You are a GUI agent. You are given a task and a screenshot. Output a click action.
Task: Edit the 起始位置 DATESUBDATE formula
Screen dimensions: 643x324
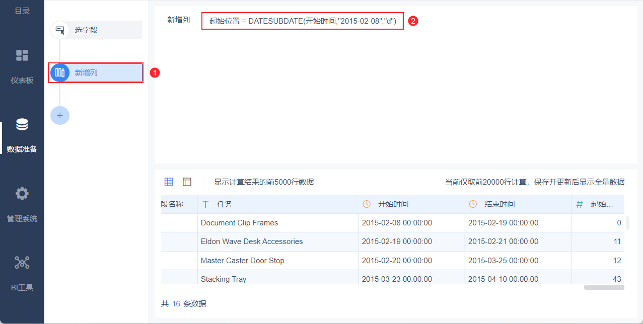coord(303,21)
